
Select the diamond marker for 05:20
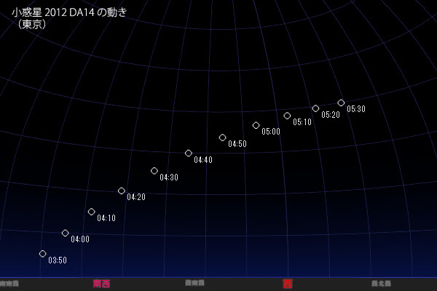315,108
